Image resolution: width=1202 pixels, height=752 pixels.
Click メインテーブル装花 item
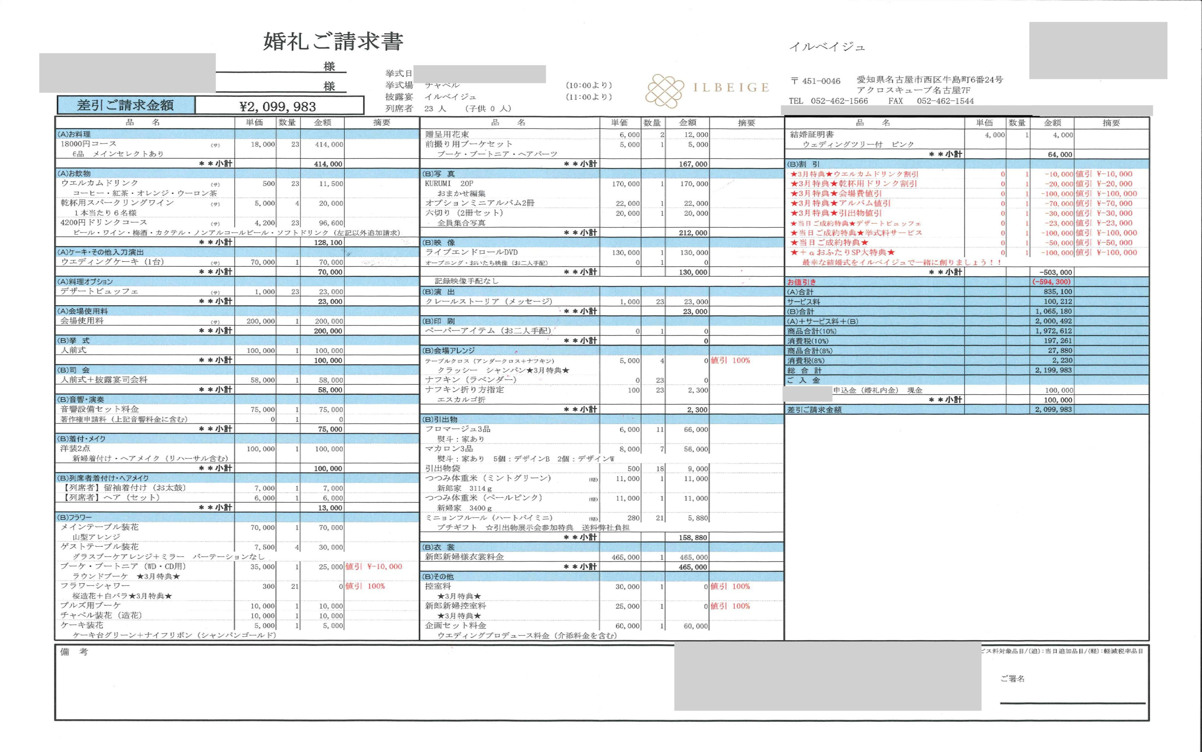(99, 527)
